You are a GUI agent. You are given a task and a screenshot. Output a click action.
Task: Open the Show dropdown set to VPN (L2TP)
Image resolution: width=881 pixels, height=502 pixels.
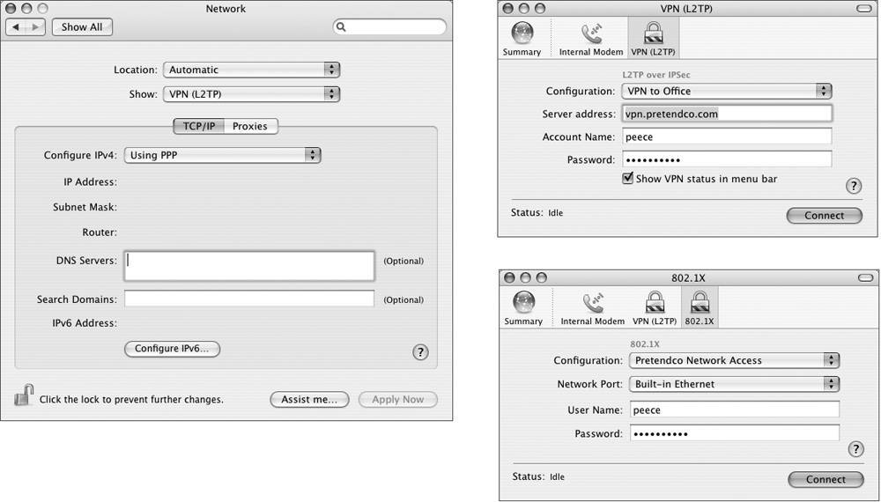252,93
